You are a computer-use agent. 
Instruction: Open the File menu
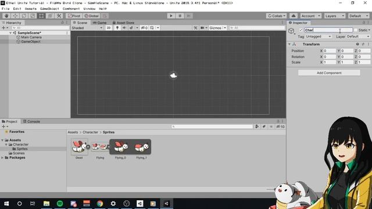(x=6, y=9)
